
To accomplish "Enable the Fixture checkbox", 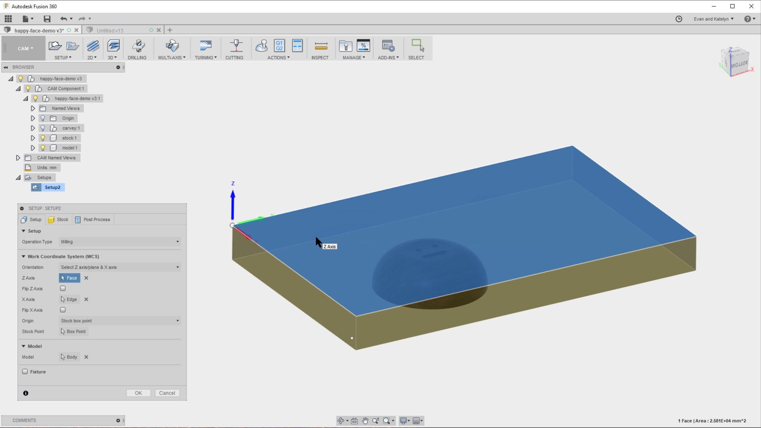I will 25,372.
